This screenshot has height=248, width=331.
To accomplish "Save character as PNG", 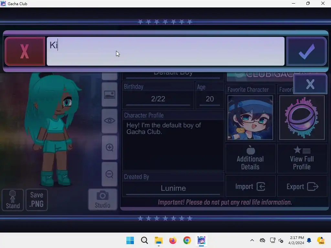I will click(37, 200).
